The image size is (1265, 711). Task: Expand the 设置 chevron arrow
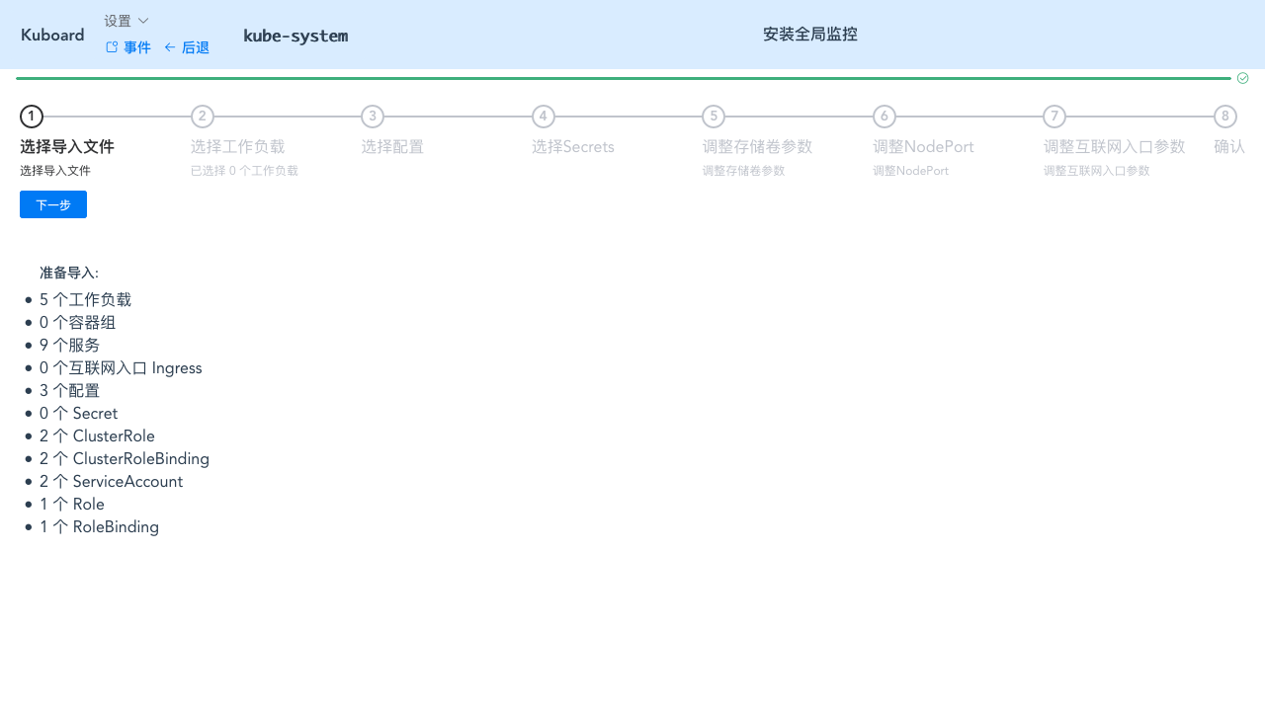pos(142,21)
